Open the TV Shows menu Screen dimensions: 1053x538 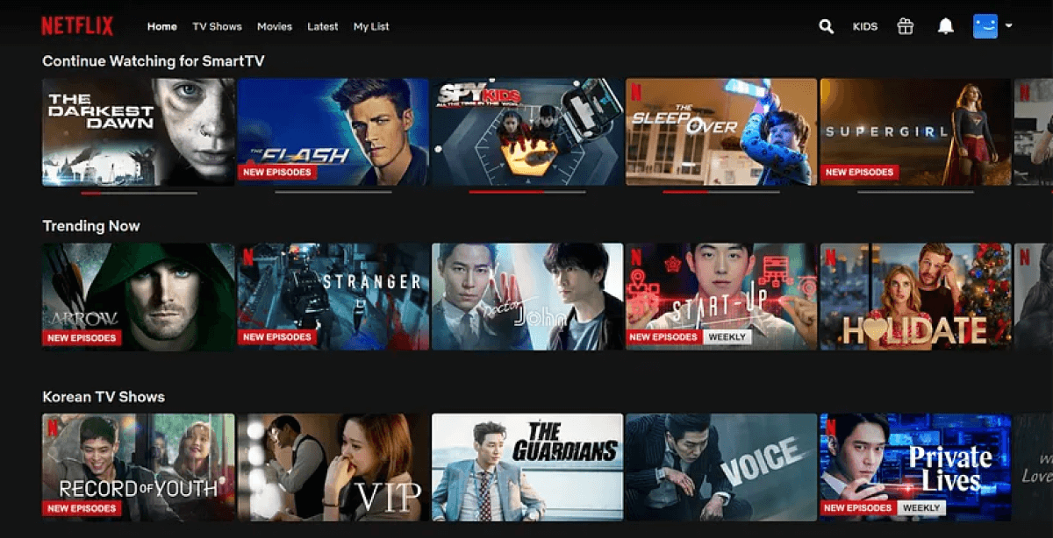pyautogui.click(x=217, y=26)
